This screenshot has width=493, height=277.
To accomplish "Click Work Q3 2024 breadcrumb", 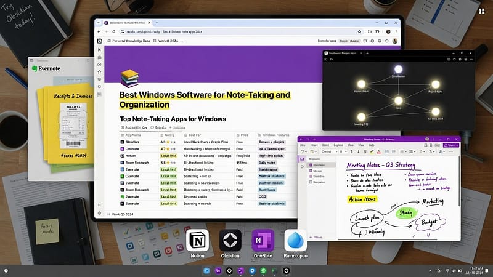I will point(166,41).
